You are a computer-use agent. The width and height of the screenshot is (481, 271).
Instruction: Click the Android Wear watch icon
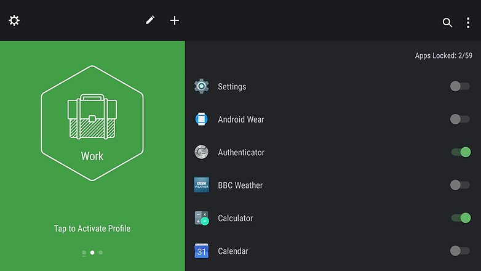tap(202, 119)
